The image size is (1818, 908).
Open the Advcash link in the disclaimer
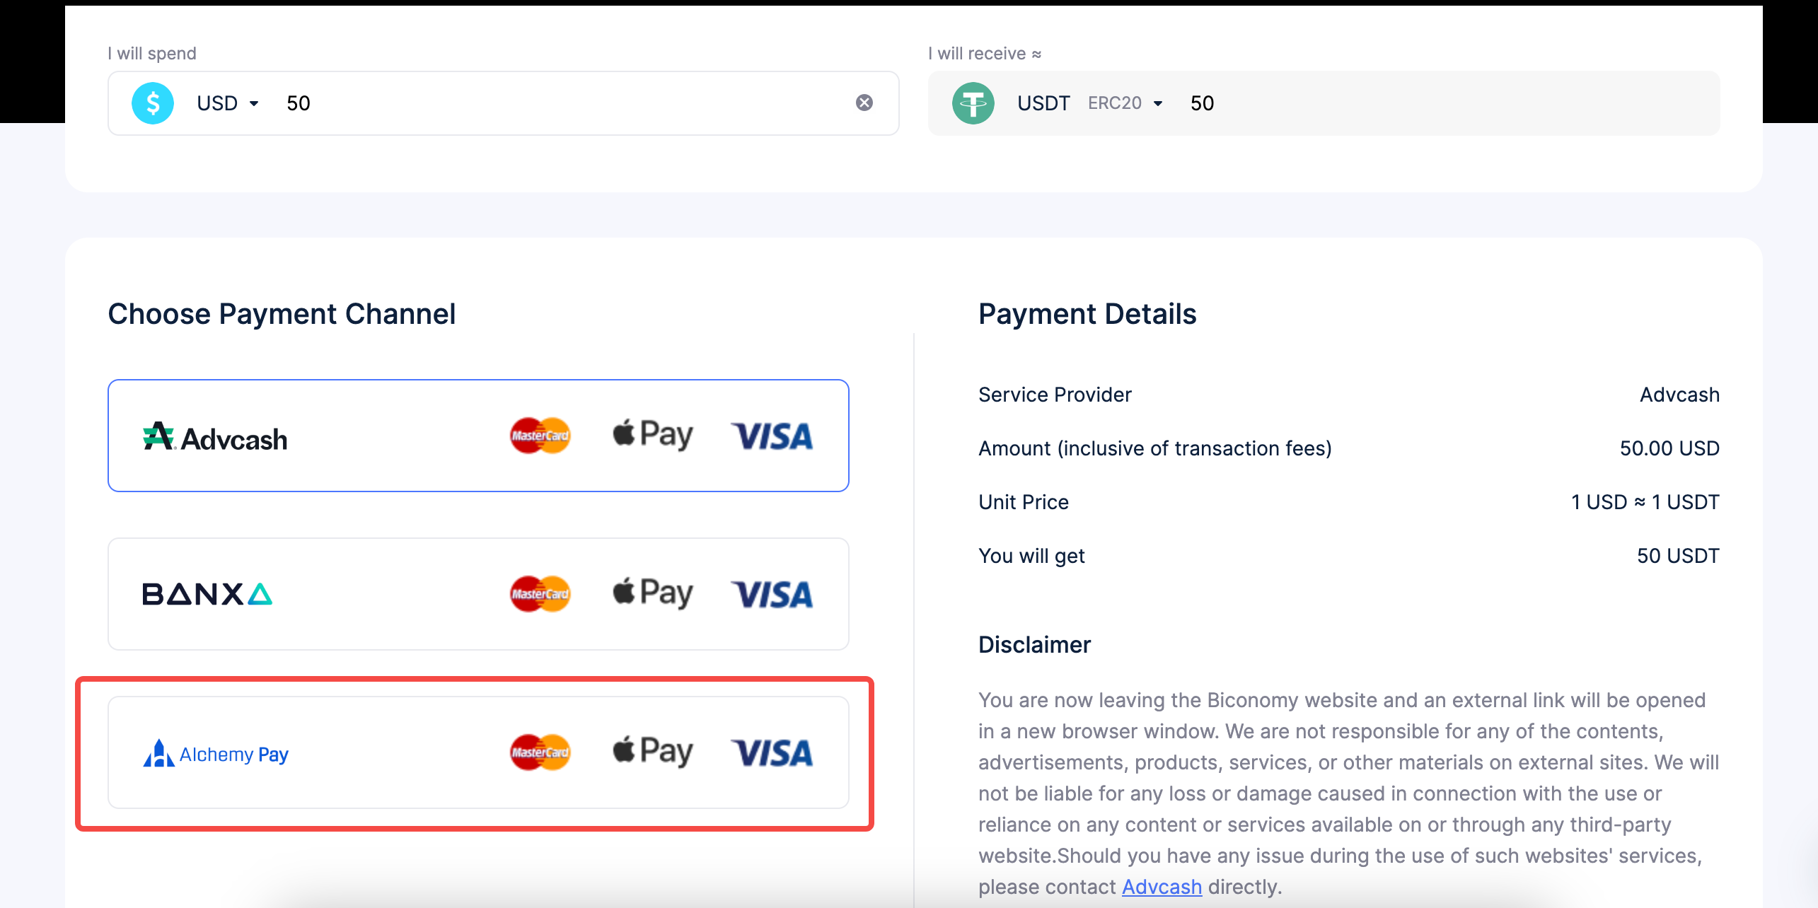[1162, 887]
